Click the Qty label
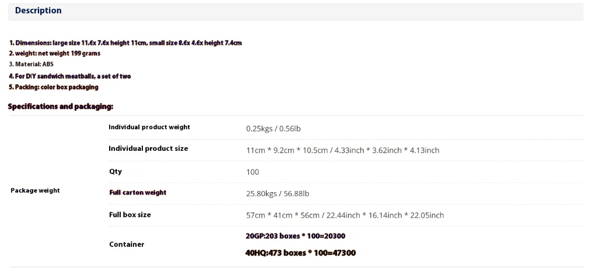The width and height of the screenshot is (594, 276). [116, 172]
